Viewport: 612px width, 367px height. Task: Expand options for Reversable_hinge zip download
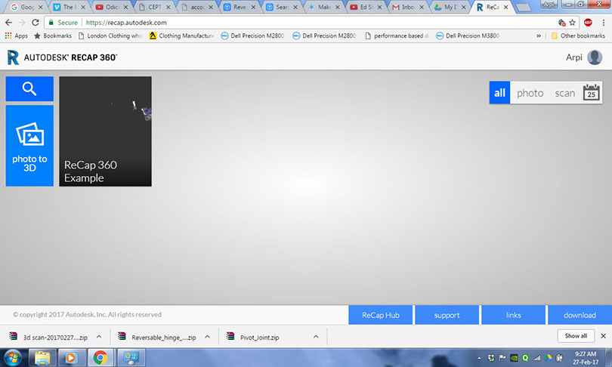pyautogui.click(x=208, y=337)
